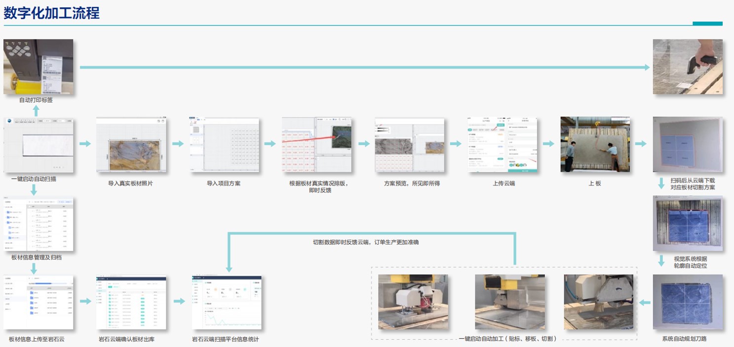
Task: Click the up arrow below 自动打印标签
Action: pyautogui.click(x=36, y=111)
